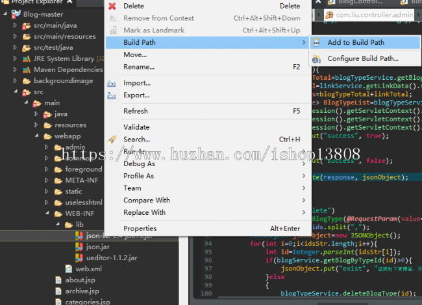The height and width of the screenshot is (305, 422).
Task: Open Properties from context menu
Action: (x=207, y=228)
